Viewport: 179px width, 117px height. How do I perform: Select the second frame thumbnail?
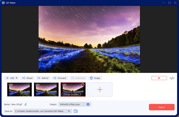46,89
